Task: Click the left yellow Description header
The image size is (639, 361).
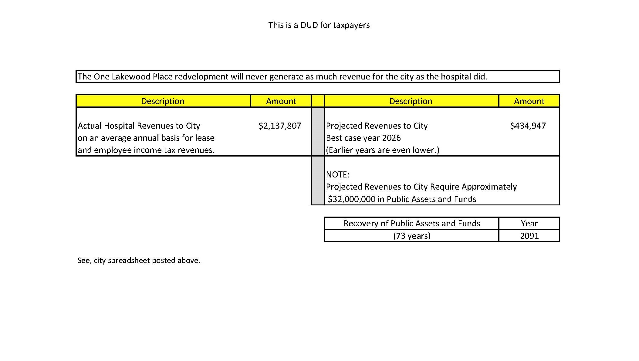Action: [x=163, y=101]
